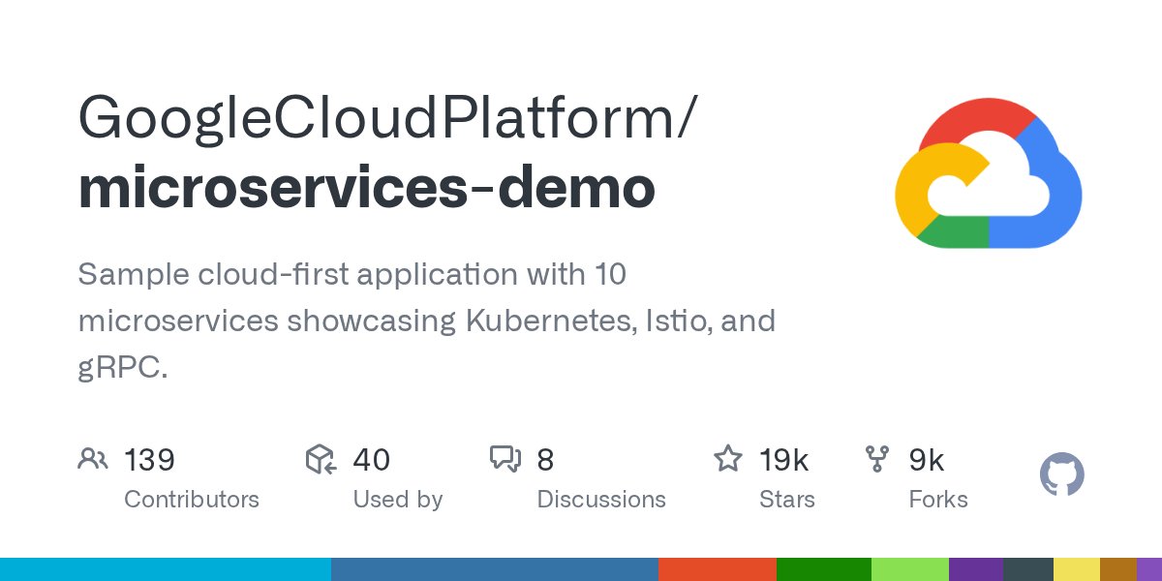1162x581 pixels.
Task: Select the fork icon next to 9k
Action: (x=879, y=459)
